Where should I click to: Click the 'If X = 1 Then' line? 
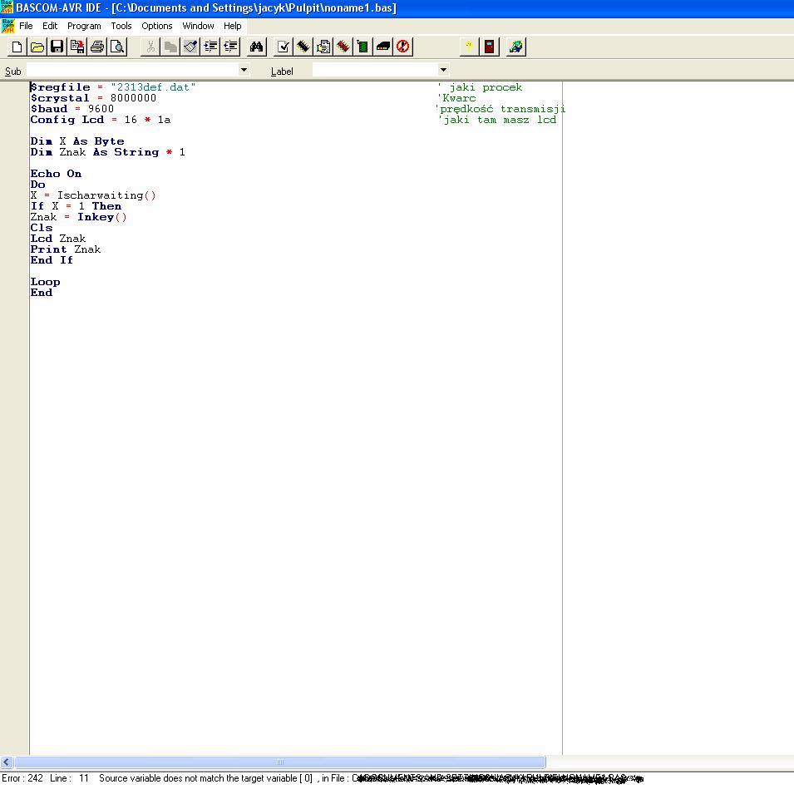click(x=76, y=206)
